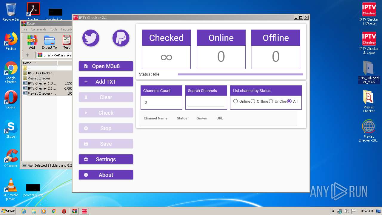
Task: Select the Online status radio button
Action: [x=235, y=101]
